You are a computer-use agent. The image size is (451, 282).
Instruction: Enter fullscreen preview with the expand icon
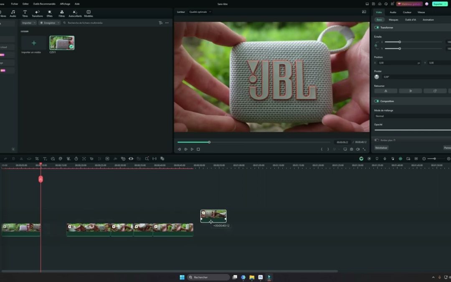pyautogui.click(x=364, y=149)
